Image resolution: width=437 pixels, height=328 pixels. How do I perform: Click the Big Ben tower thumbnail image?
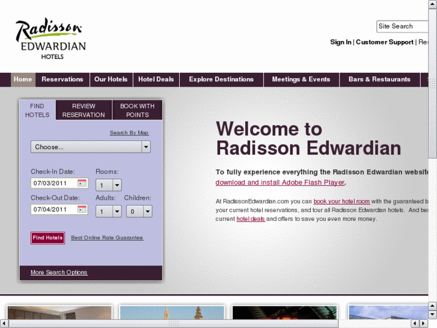pos(172,312)
